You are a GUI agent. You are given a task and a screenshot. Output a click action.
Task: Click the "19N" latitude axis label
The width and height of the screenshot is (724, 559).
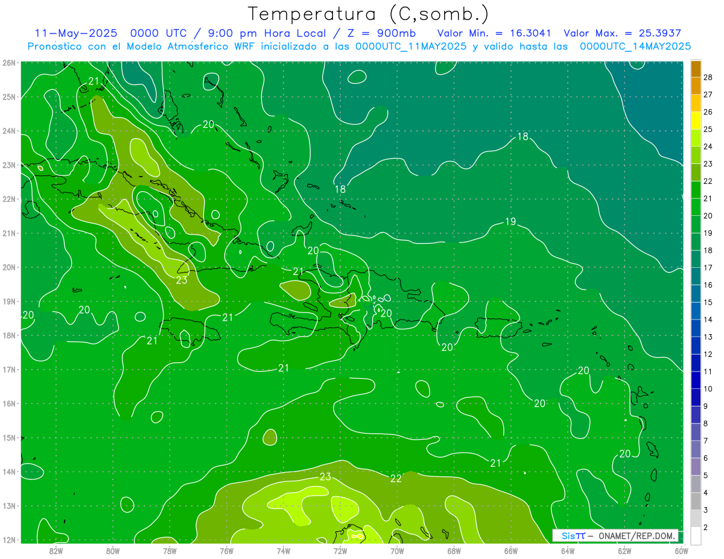point(9,301)
